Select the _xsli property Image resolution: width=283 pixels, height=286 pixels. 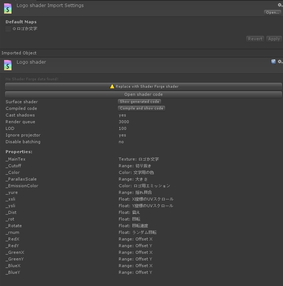[x=10, y=199]
